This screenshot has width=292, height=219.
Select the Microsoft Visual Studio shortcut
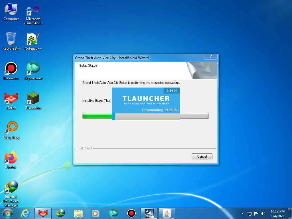pos(33,15)
